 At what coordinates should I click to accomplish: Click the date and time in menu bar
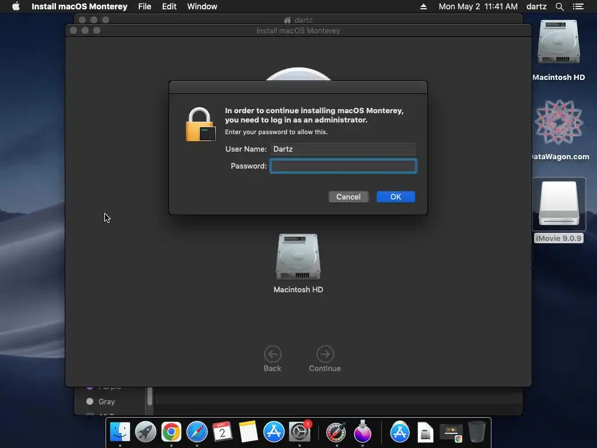[478, 6]
